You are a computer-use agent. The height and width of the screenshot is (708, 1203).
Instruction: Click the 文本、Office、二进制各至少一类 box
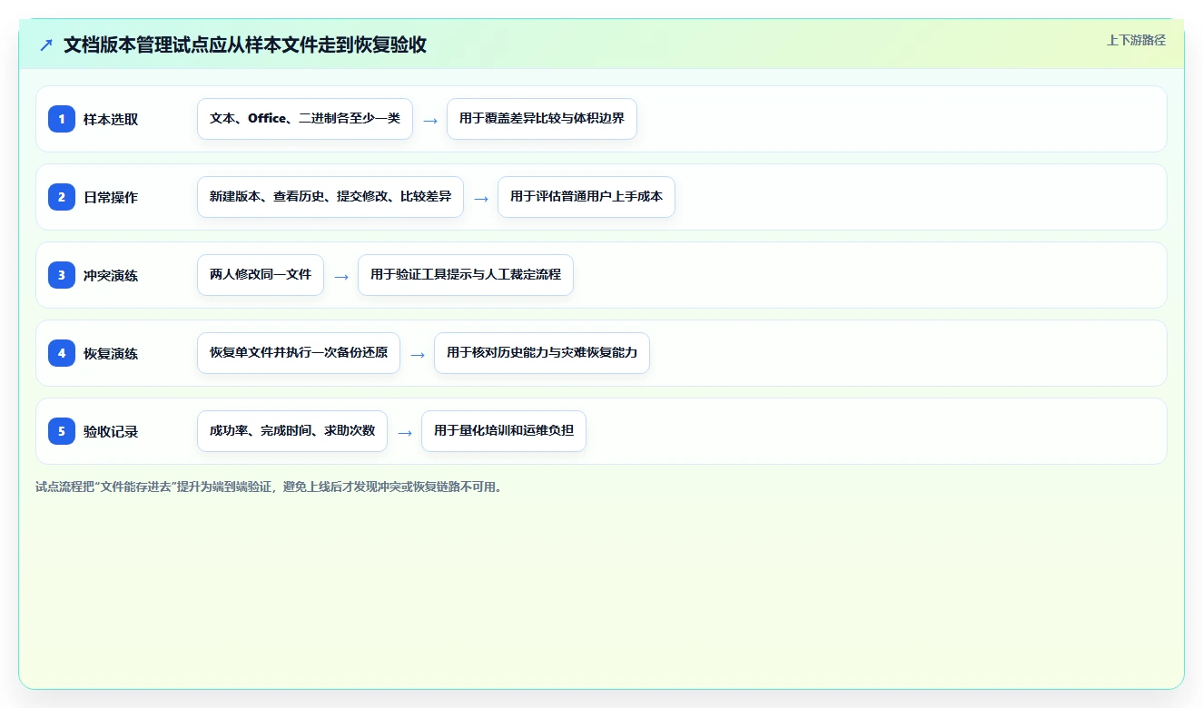(x=305, y=119)
